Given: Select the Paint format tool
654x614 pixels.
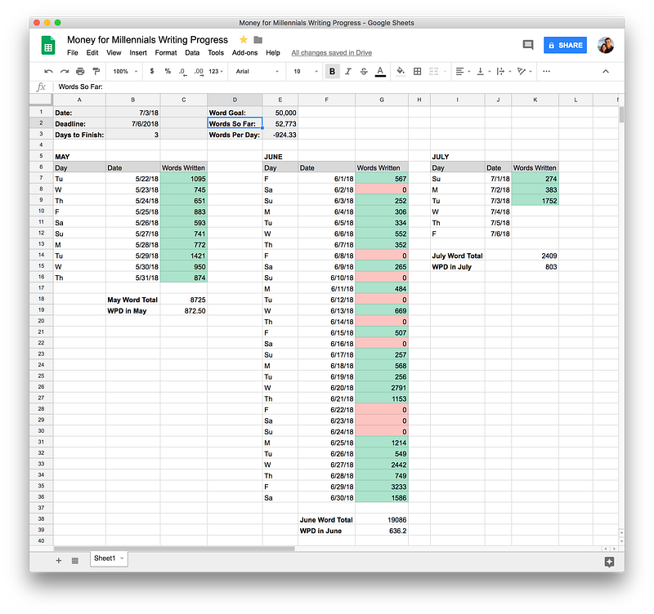Looking at the screenshot, I should [96, 71].
